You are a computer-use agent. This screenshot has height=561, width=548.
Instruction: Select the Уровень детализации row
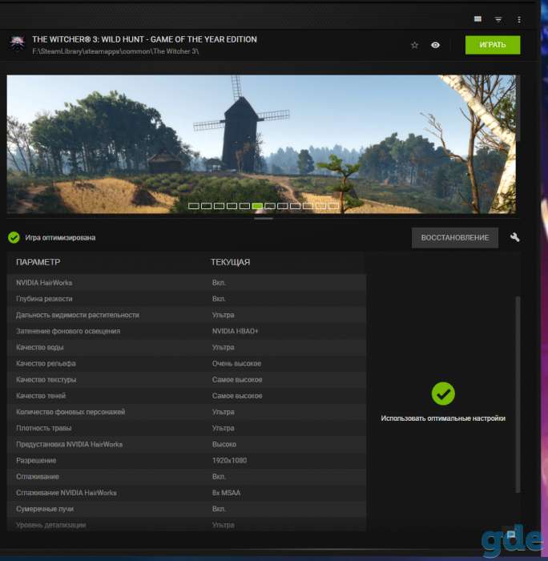click(187, 524)
